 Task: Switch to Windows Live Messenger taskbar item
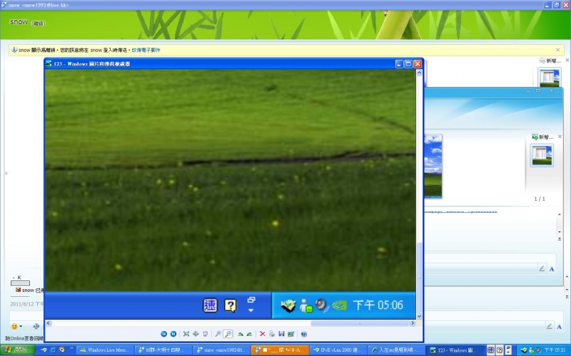coord(104,350)
